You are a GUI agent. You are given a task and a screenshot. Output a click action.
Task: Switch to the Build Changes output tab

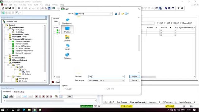tap(122, 102)
